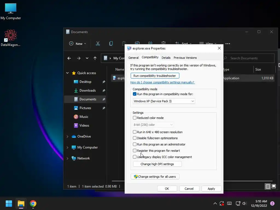The width and height of the screenshot is (280, 210).
Task: Click the Name column header
Action: pos(119,69)
